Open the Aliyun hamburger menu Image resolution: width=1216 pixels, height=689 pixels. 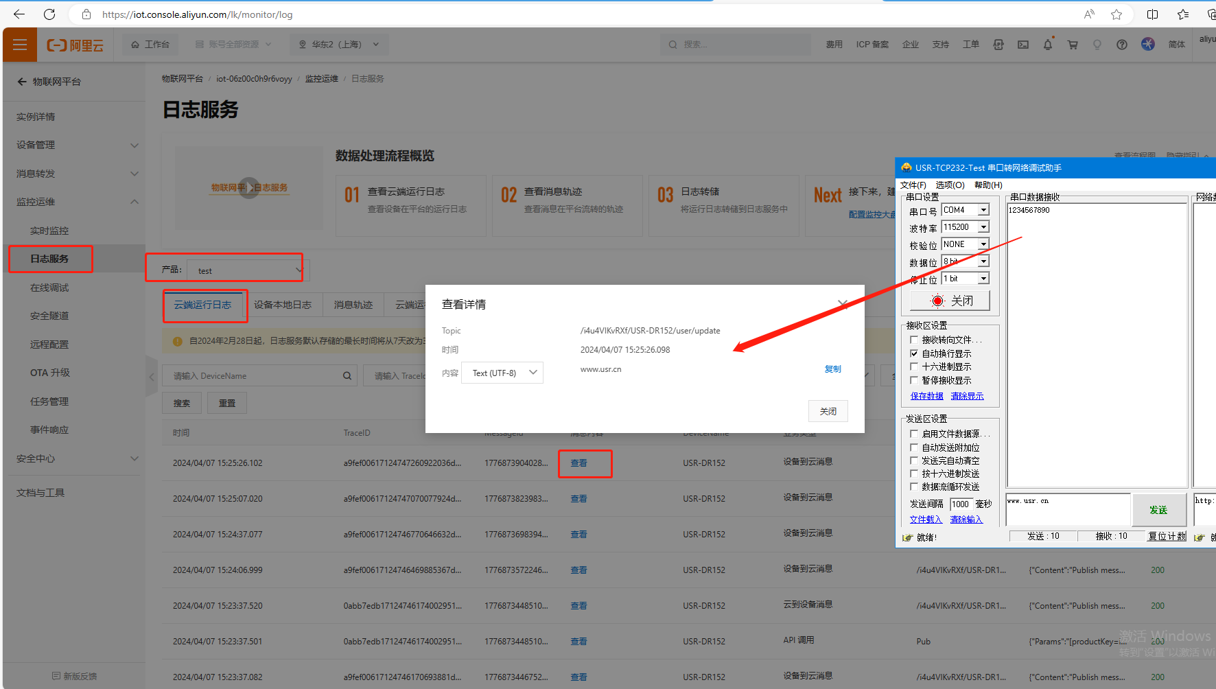20,45
